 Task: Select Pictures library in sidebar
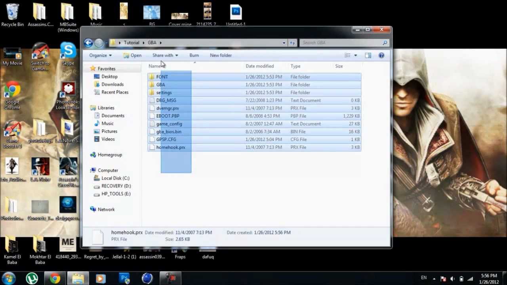click(109, 131)
